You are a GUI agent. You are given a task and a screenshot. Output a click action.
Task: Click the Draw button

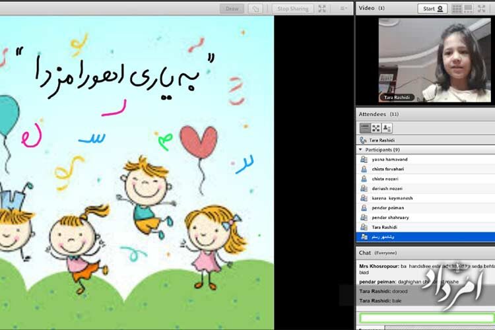click(232, 9)
